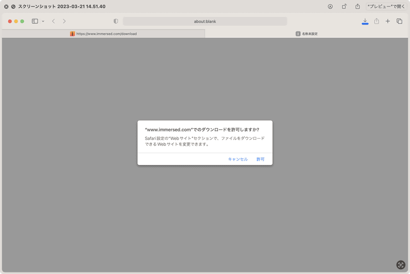Click the Safari share toolbar icon
The image size is (410, 274).
pyautogui.click(x=377, y=21)
